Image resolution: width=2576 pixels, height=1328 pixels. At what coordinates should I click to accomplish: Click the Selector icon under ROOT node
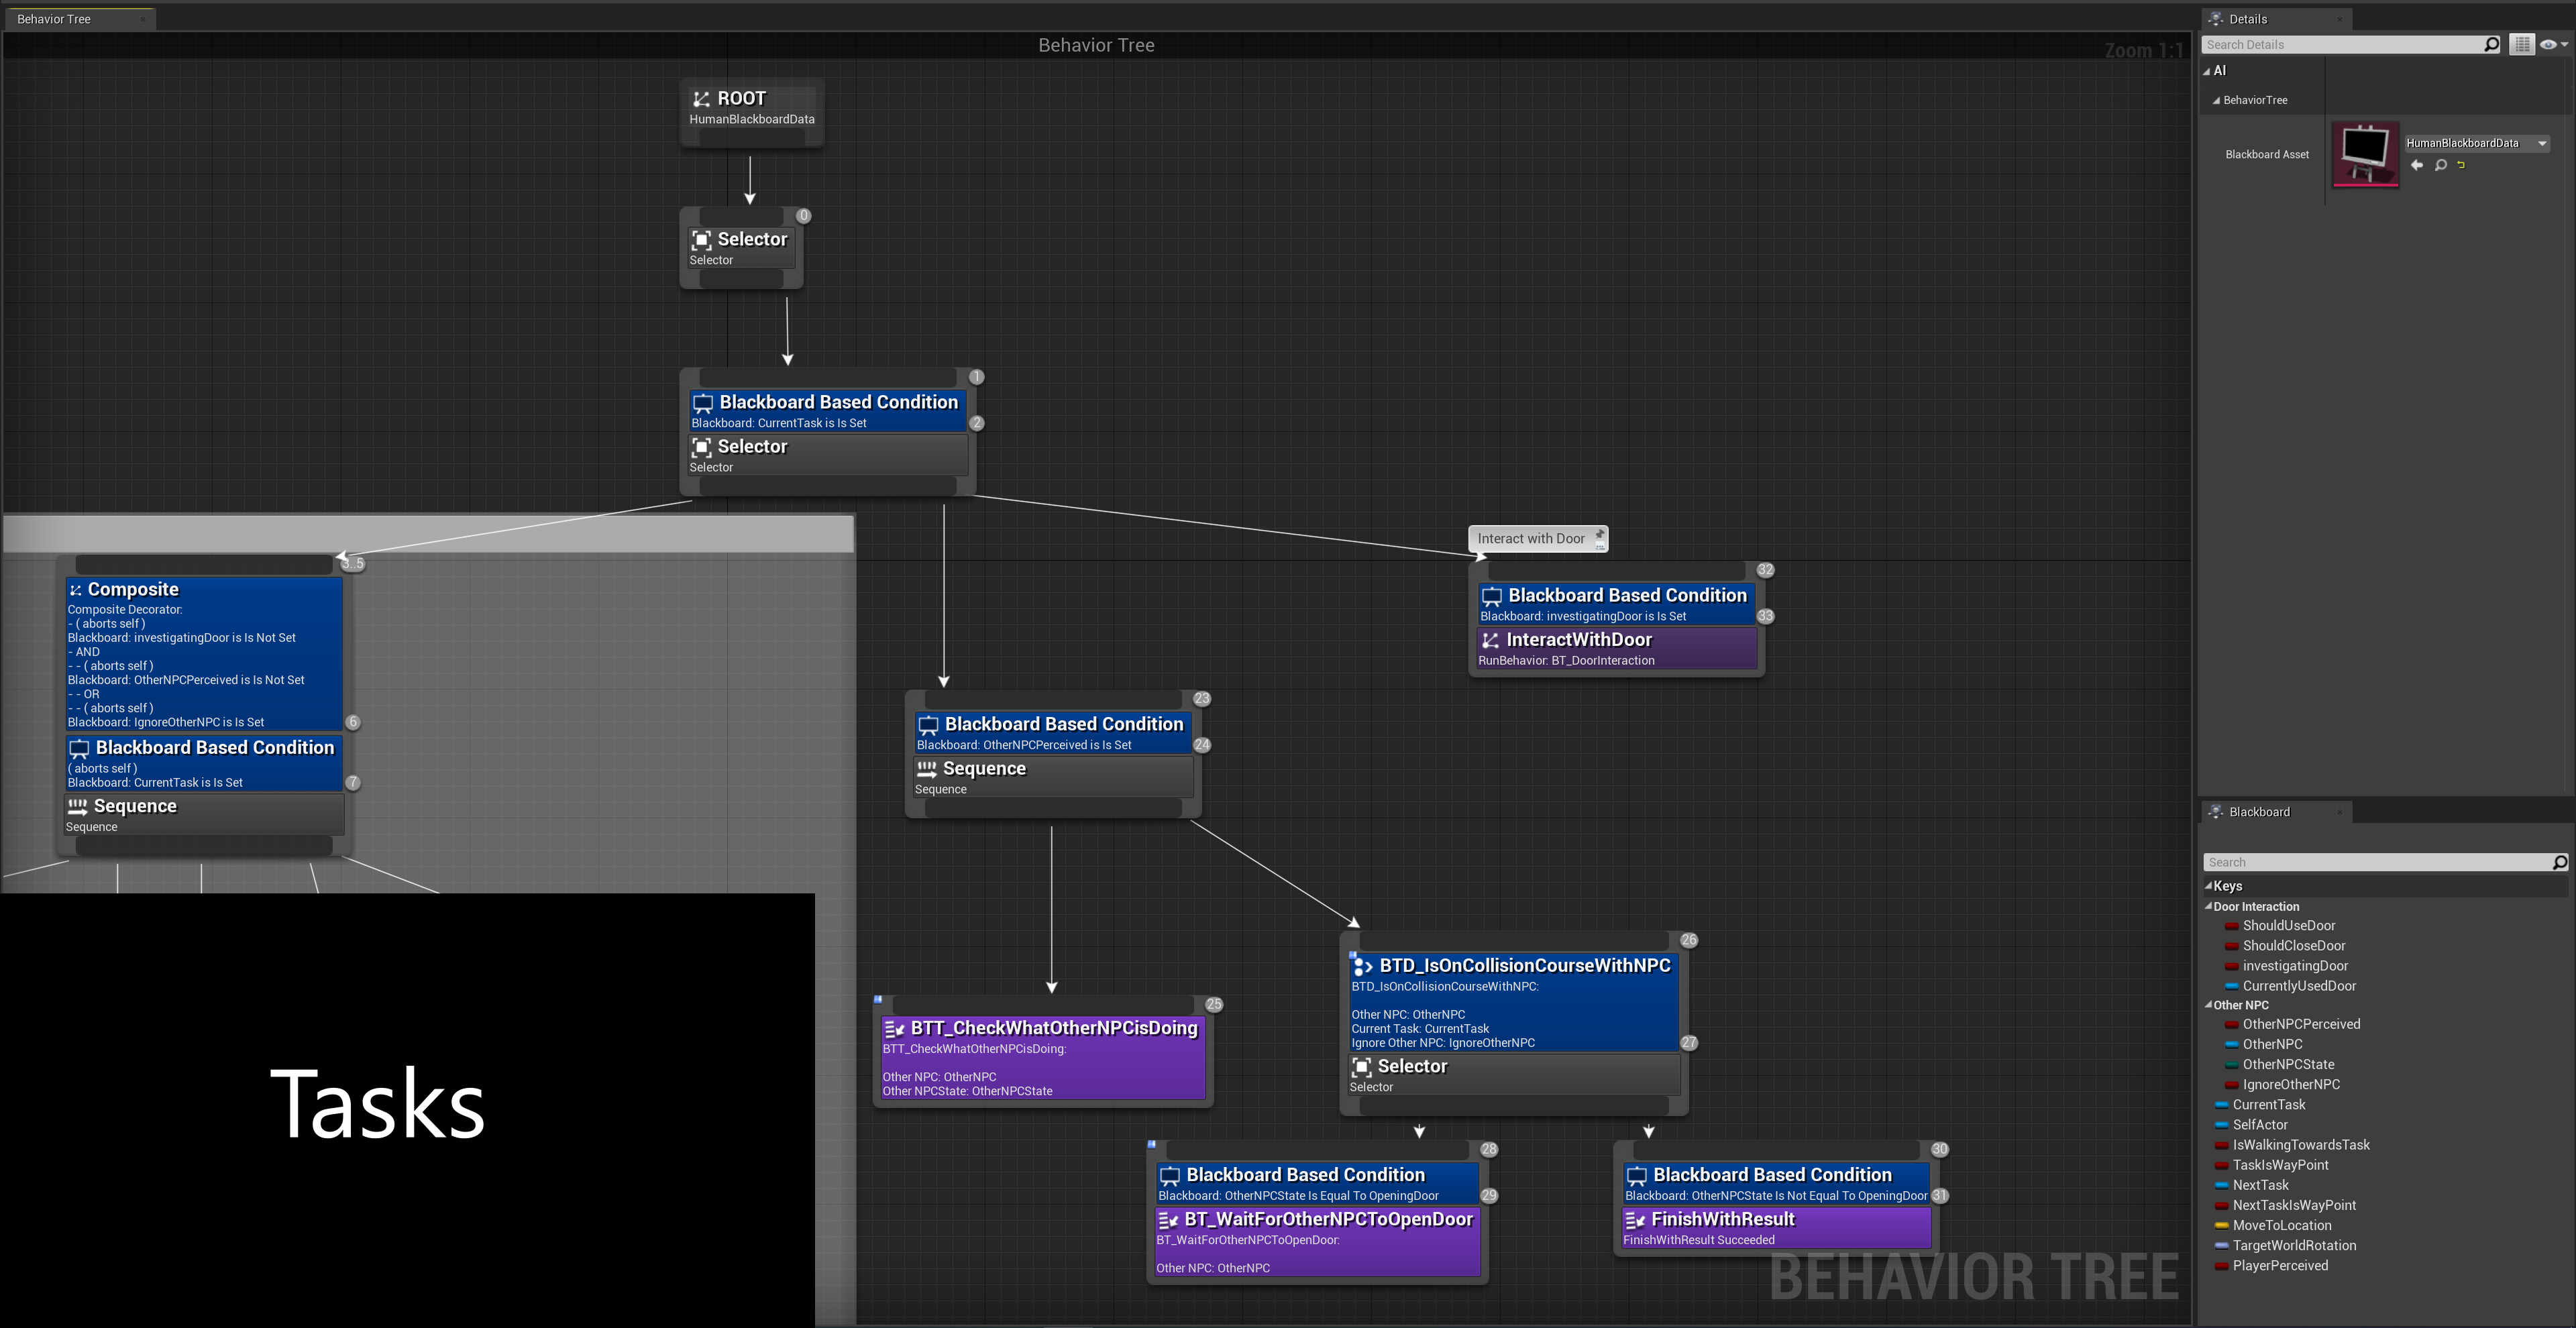(701, 240)
